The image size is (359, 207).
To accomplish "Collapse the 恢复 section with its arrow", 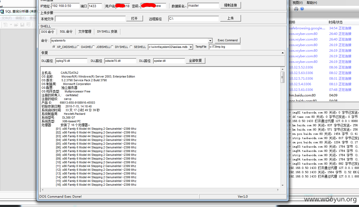I will point(283,53).
